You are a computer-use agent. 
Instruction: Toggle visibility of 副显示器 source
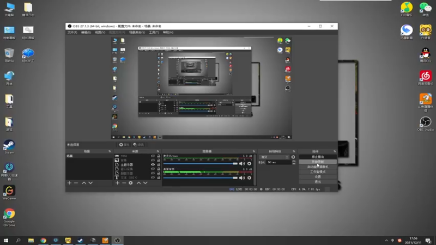(153, 173)
